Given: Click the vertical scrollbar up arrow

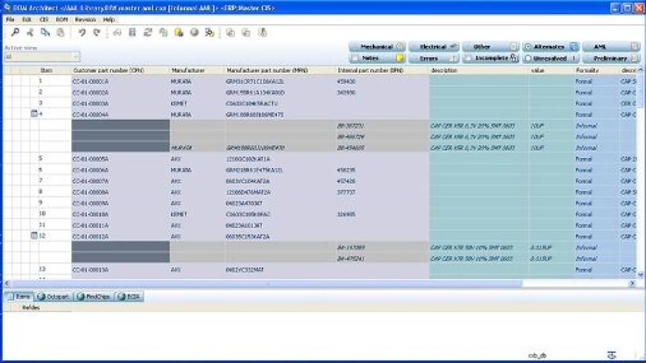Looking at the screenshot, I should [641, 70].
